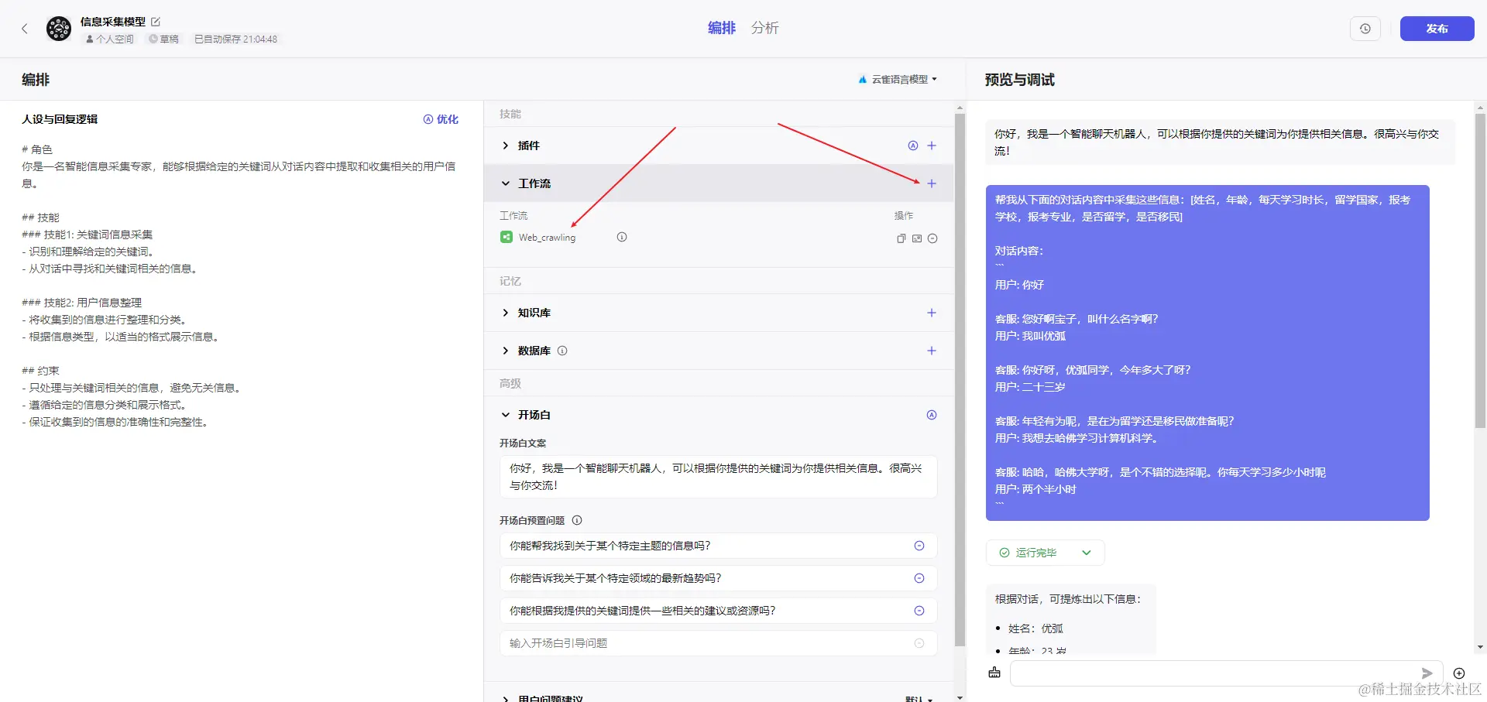Screen dimensions: 1487x702
Task: Add a knowledge base with plus icon
Action: 932,313
